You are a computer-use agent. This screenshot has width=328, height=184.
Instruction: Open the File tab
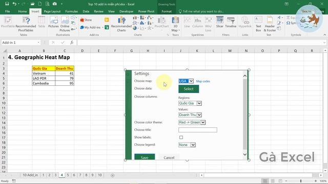(8, 11)
